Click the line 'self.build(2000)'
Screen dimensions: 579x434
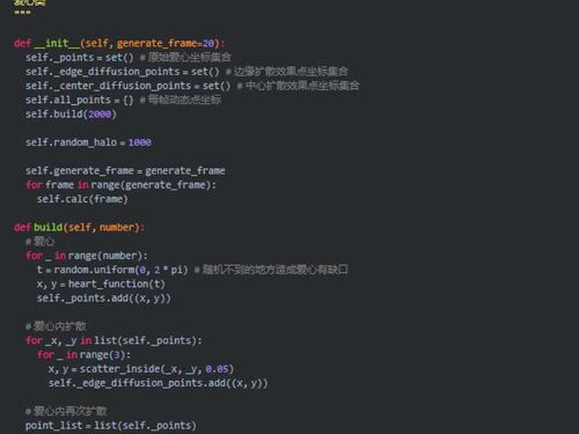pos(71,114)
